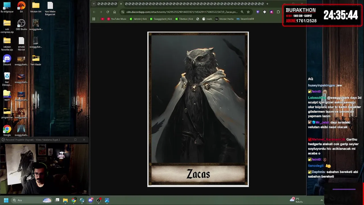The height and width of the screenshot is (205, 364).
Task: Open the Swaggybark | Kick bookmark
Action: [x=161, y=19]
